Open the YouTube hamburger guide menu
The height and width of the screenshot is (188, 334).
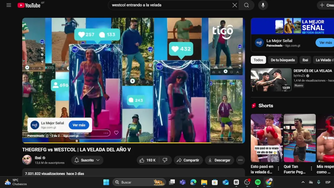[x=9, y=5]
